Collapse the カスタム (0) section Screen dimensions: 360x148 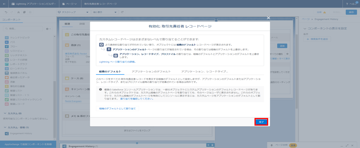point(5,114)
